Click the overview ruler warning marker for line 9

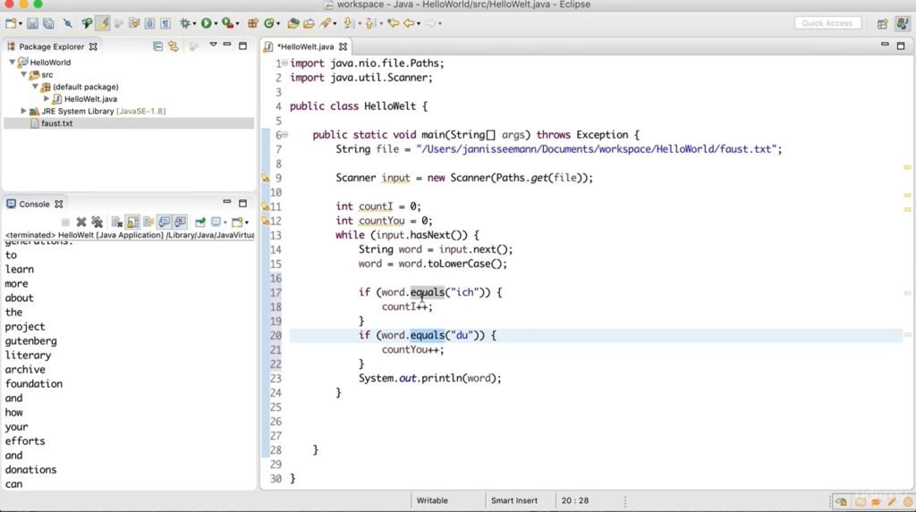click(907, 168)
